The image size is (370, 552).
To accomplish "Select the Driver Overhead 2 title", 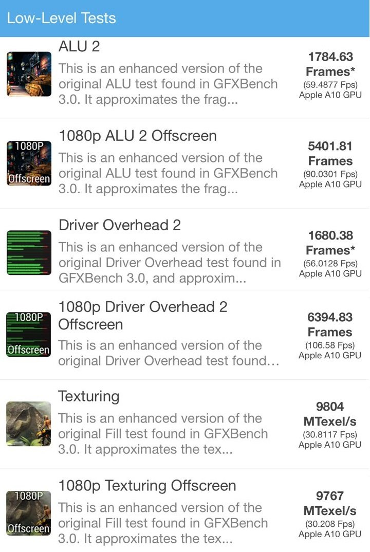I will (x=120, y=225).
